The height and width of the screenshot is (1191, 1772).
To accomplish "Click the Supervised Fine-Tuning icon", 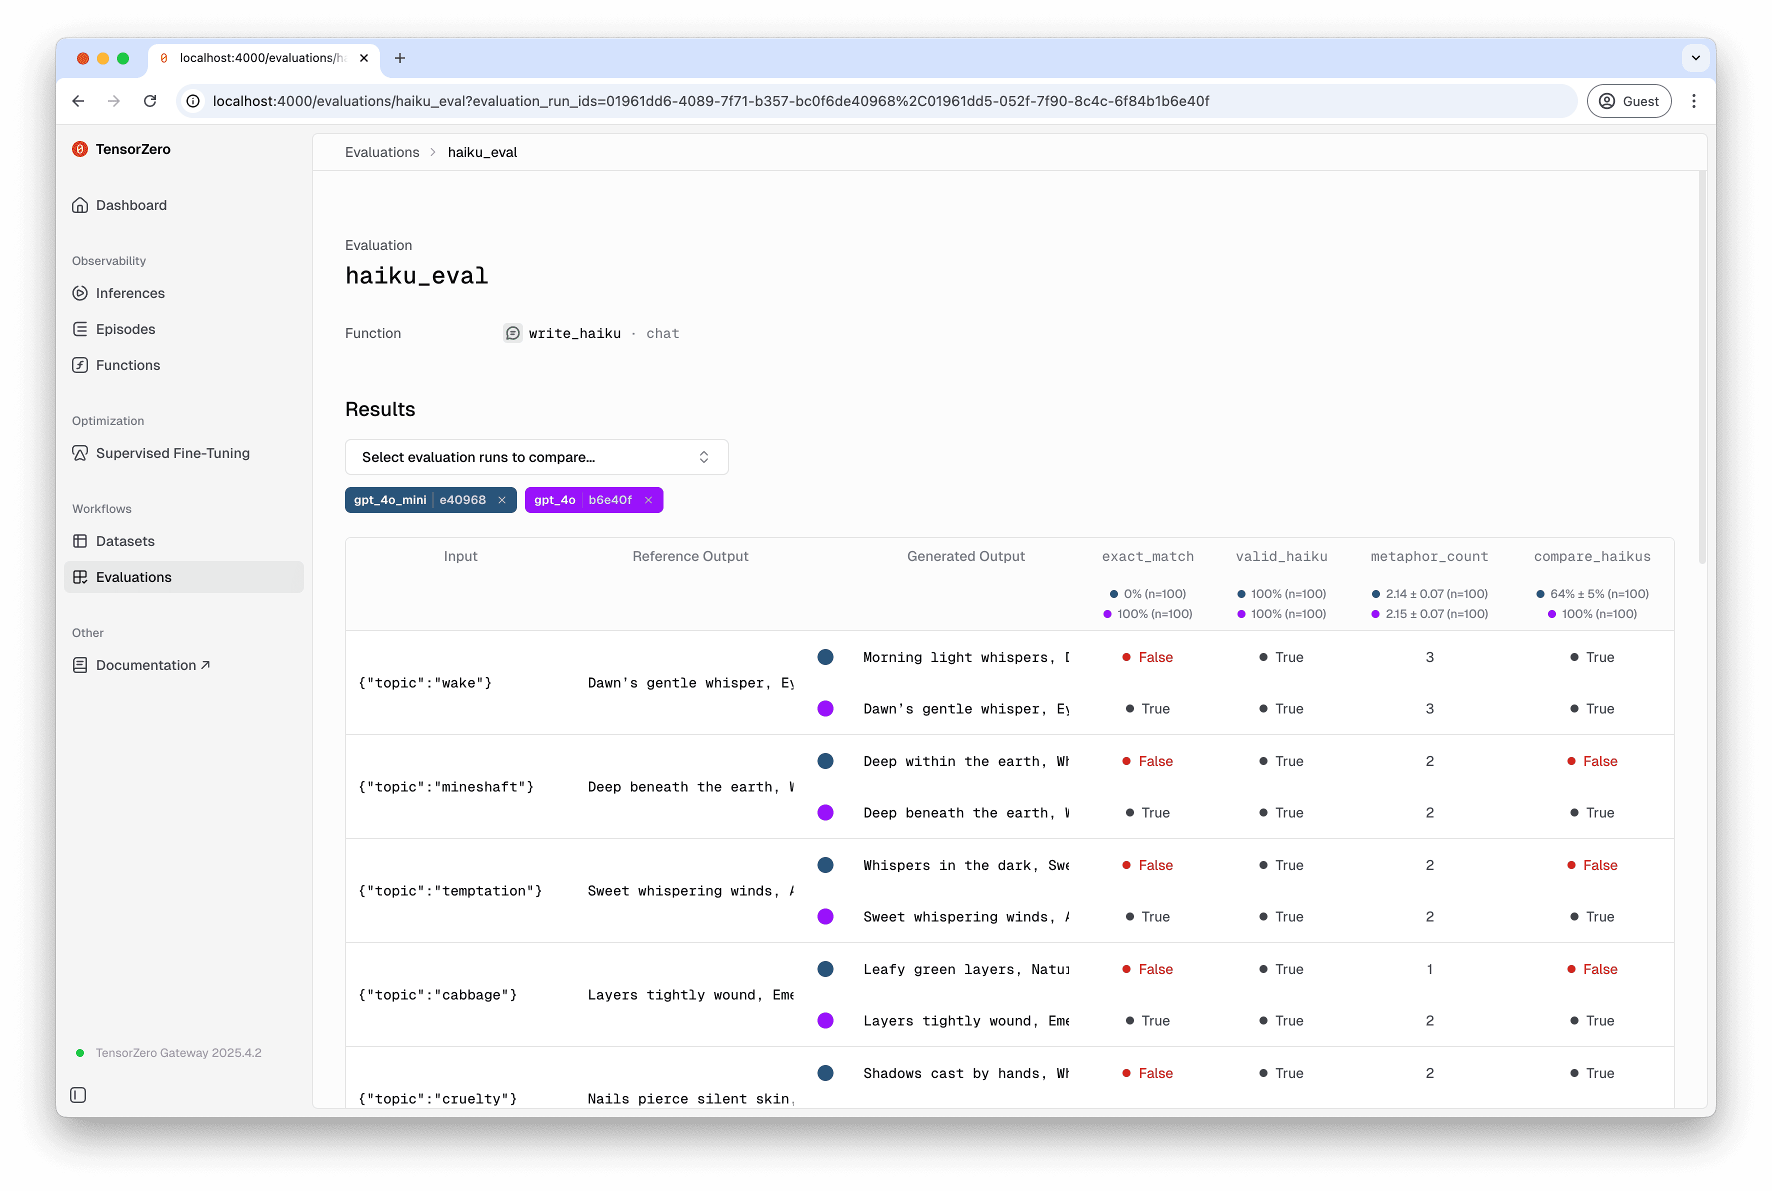I will pos(80,452).
